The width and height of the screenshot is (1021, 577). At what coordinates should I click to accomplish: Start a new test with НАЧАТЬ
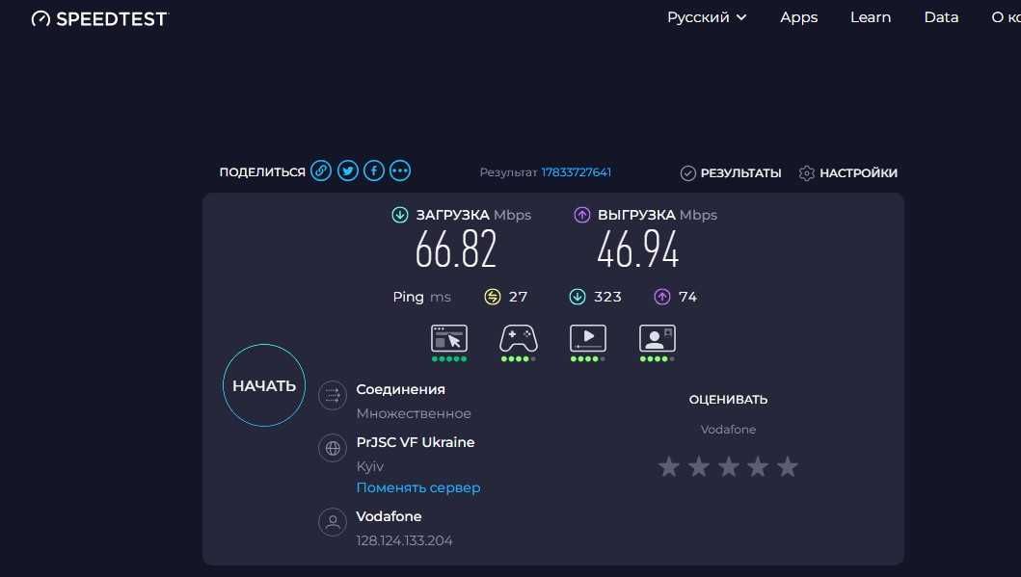pyautogui.click(x=264, y=385)
